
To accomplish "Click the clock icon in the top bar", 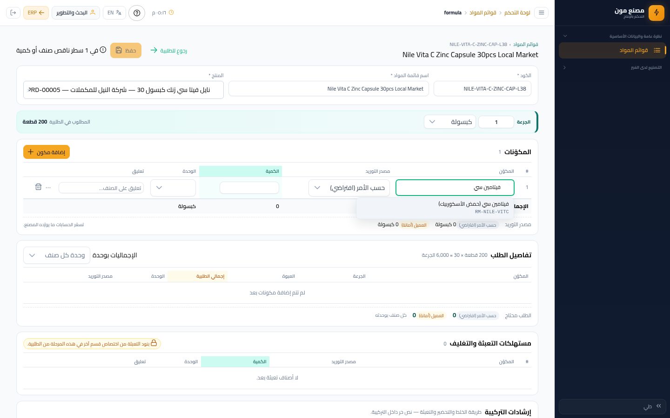I will tap(171, 13).
